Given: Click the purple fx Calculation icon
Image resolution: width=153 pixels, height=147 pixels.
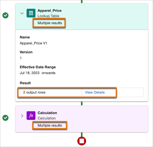Looking at the screenshot, I should click(31, 116).
